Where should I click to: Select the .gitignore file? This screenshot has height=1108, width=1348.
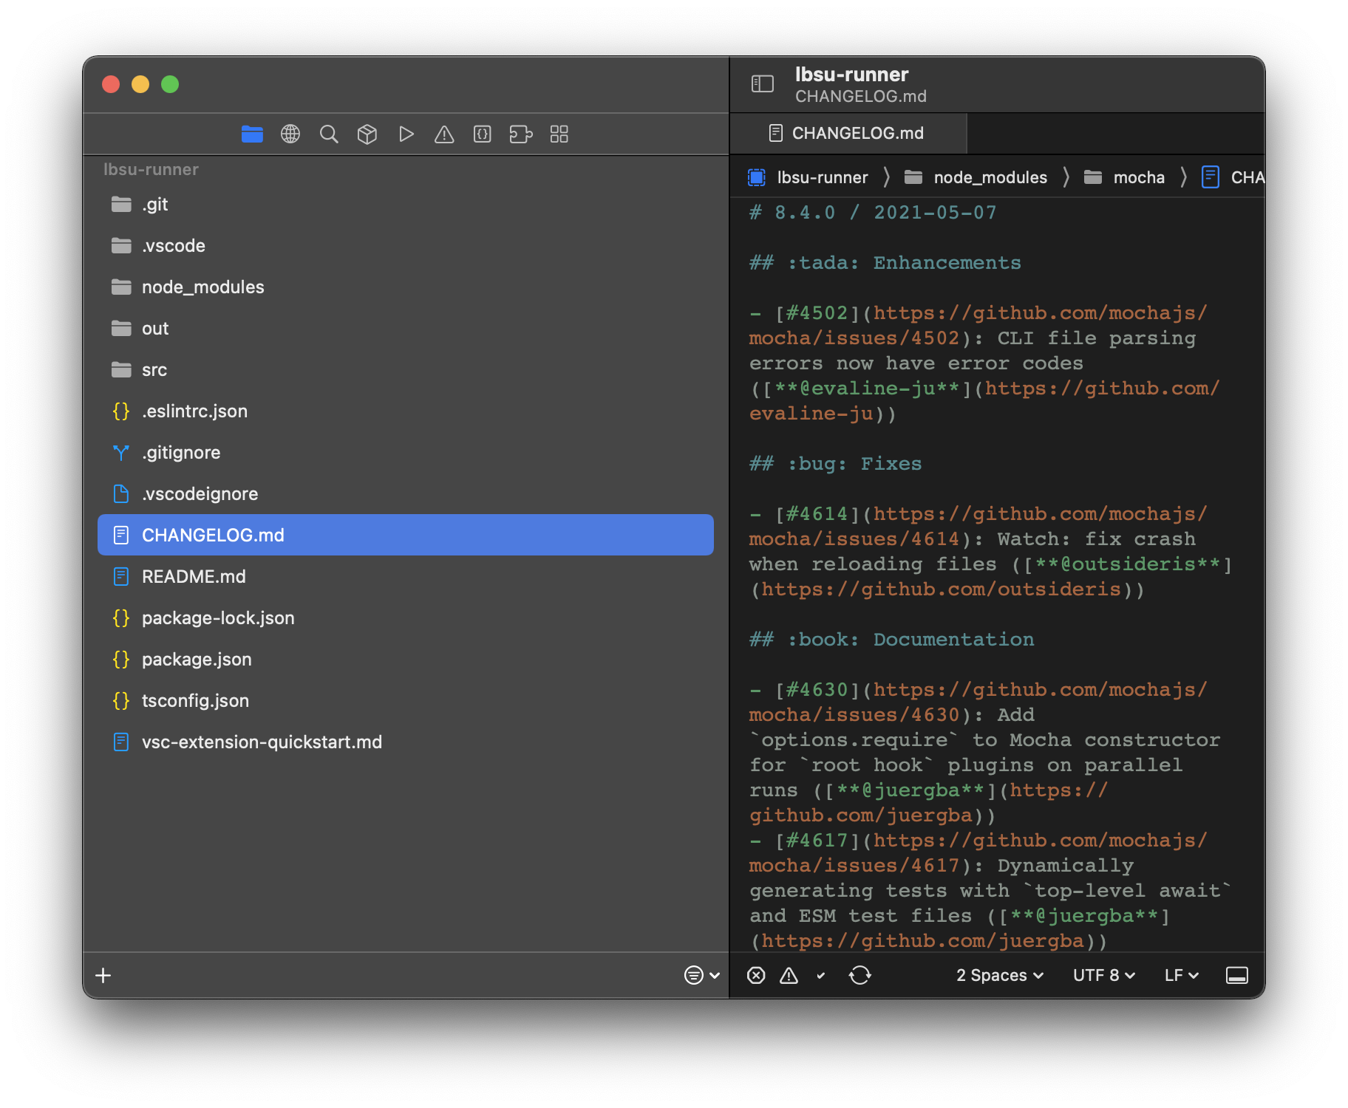(406, 452)
